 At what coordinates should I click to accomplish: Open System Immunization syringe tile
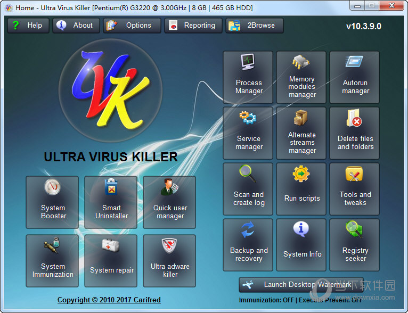(x=52, y=261)
